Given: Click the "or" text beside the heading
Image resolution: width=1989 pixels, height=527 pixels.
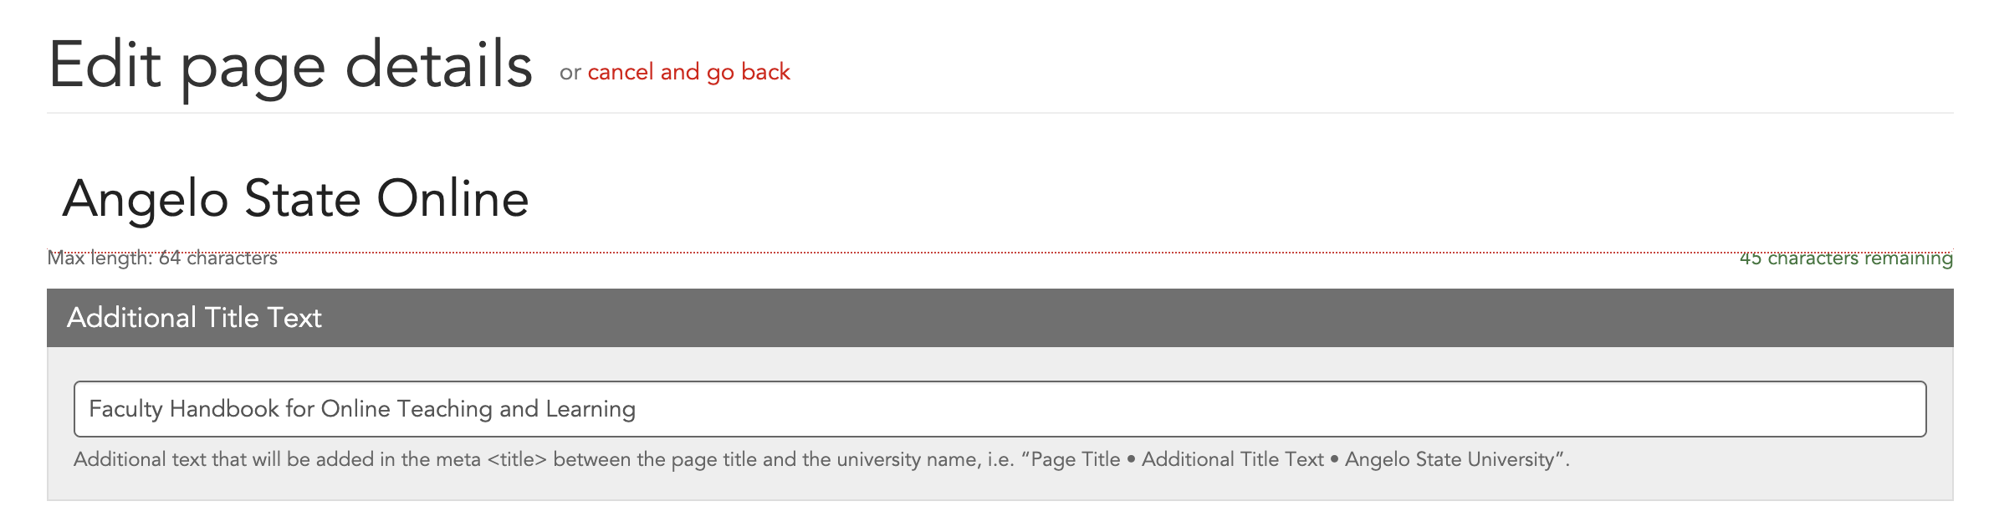Looking at the screenshot, I should (x=570, y=73).
